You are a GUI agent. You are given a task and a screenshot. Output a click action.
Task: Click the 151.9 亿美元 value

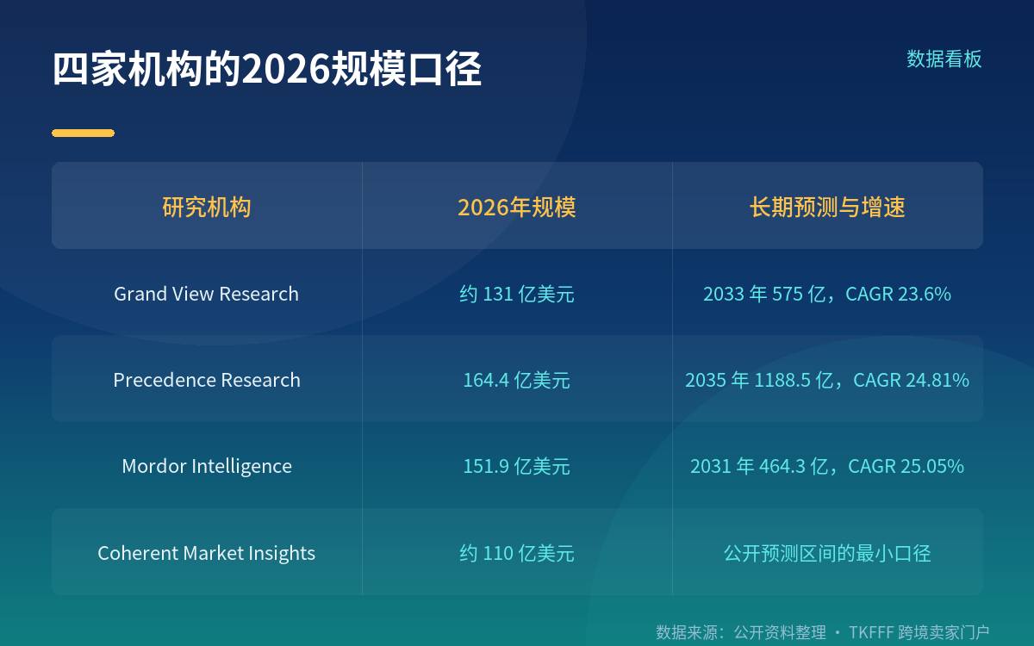[x=517, y=466]
